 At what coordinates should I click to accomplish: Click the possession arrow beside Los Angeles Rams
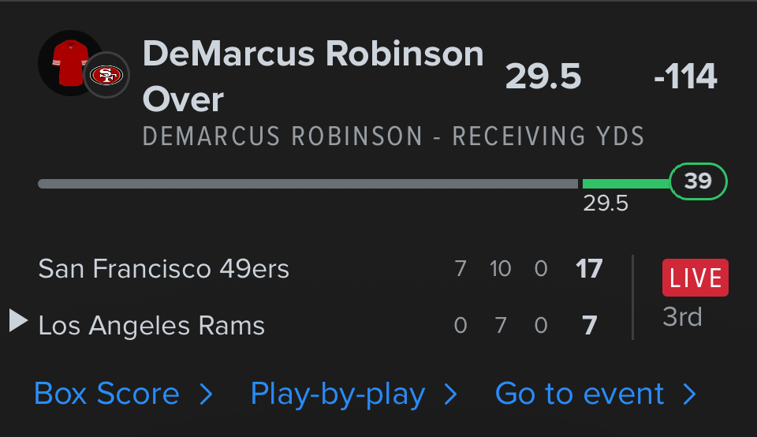[18, 320]
